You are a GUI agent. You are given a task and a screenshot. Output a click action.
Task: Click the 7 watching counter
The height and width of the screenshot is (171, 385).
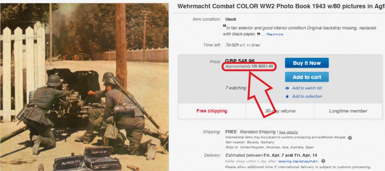coord(235,88)
